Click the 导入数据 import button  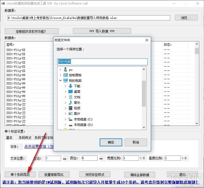(102, 31)
